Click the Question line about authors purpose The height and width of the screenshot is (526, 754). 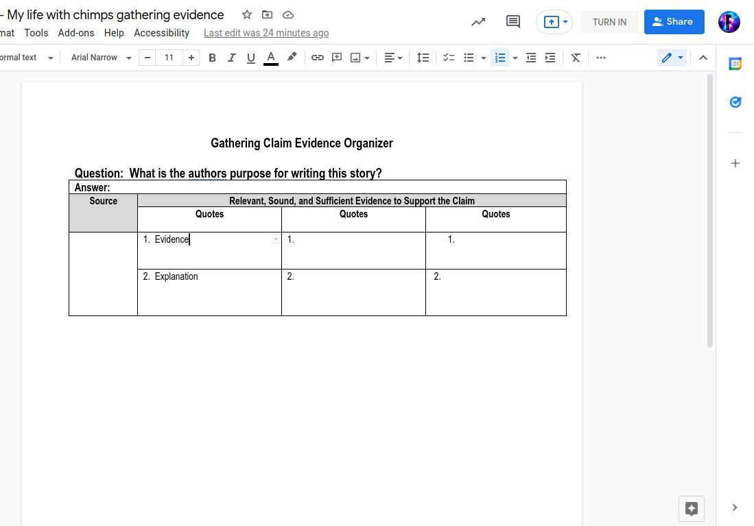pyautogui.click(x=228, y=173)
